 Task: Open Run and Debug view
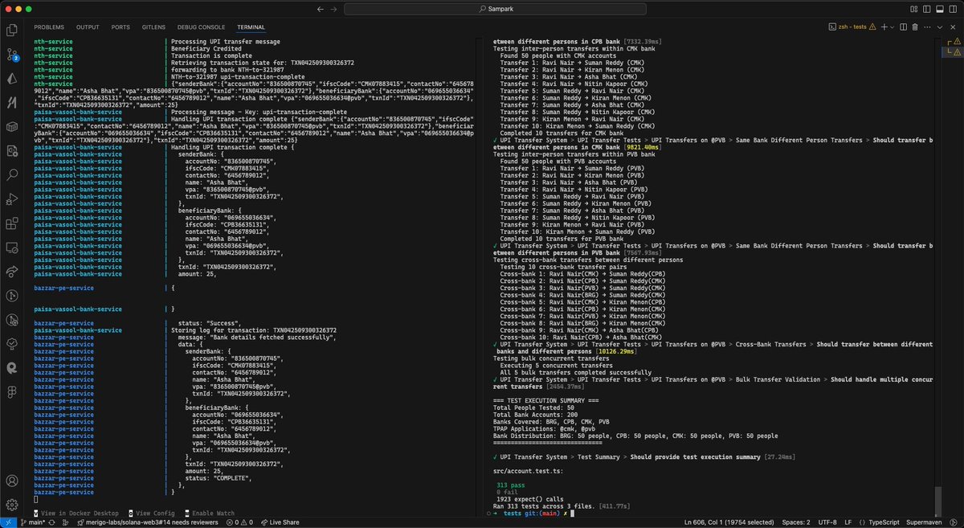point(11,199)
